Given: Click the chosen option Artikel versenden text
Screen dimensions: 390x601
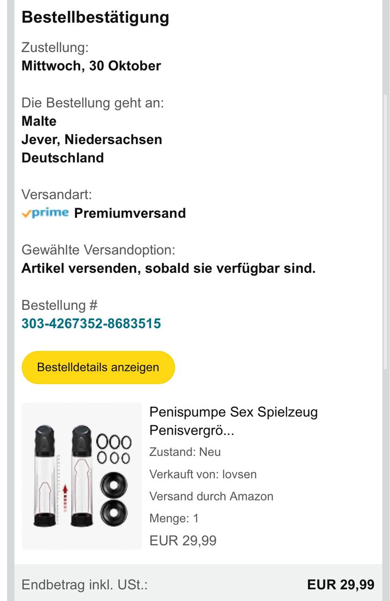Looking at the screenshot, I should (x=168, y=269).
